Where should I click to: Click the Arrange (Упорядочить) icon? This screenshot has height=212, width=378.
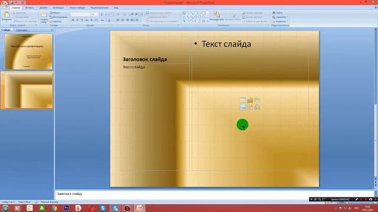point(217,14)
